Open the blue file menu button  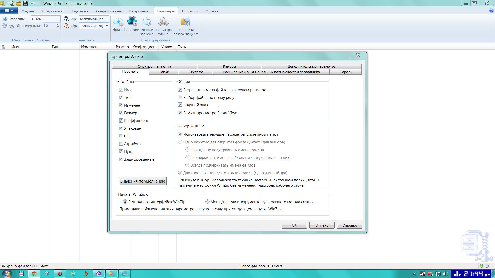pos(9,11)
